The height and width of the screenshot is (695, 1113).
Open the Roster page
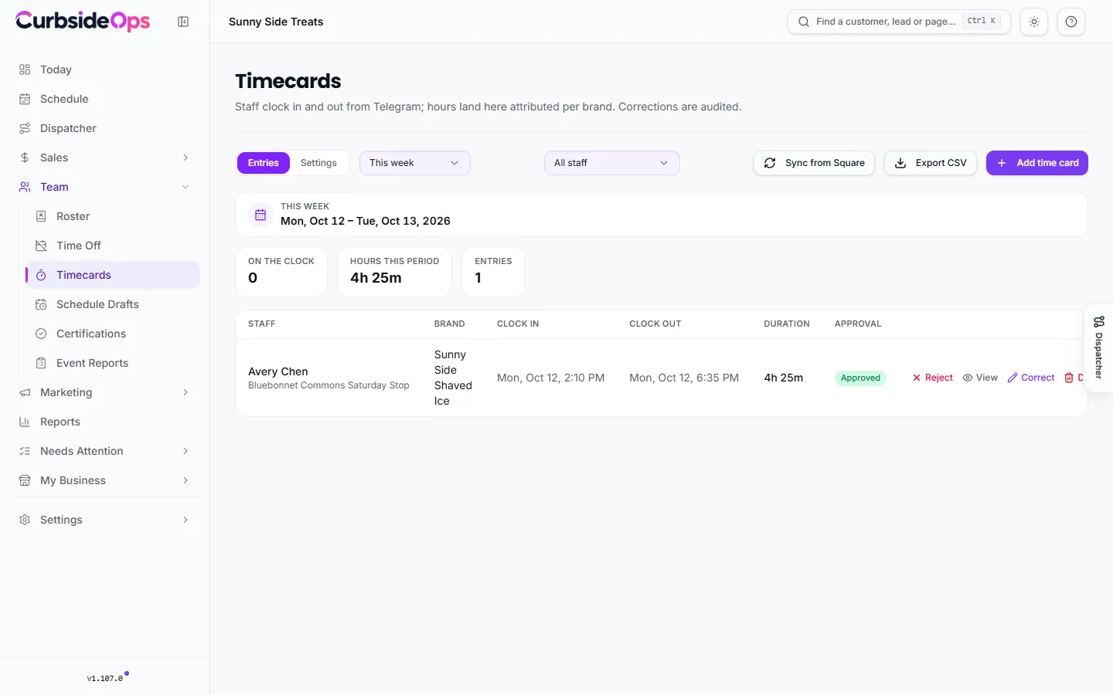click(113, 216)
